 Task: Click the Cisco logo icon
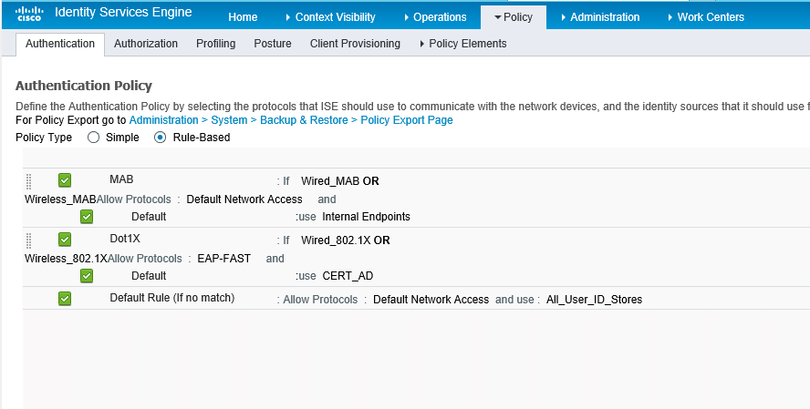click(x=29, y=14)
